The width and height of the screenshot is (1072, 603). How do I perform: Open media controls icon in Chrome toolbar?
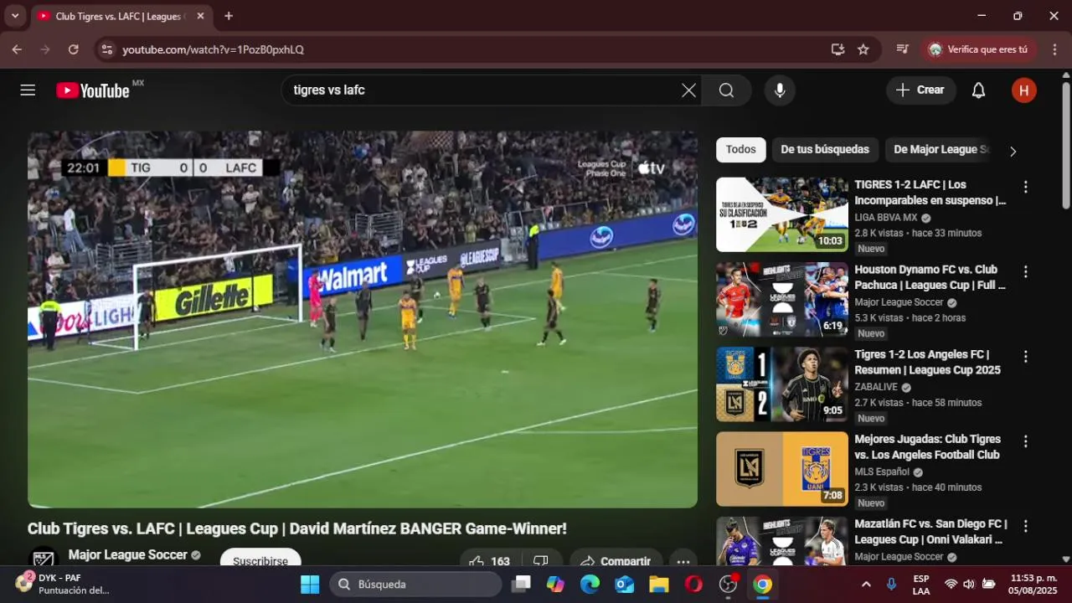click(902, 49)
